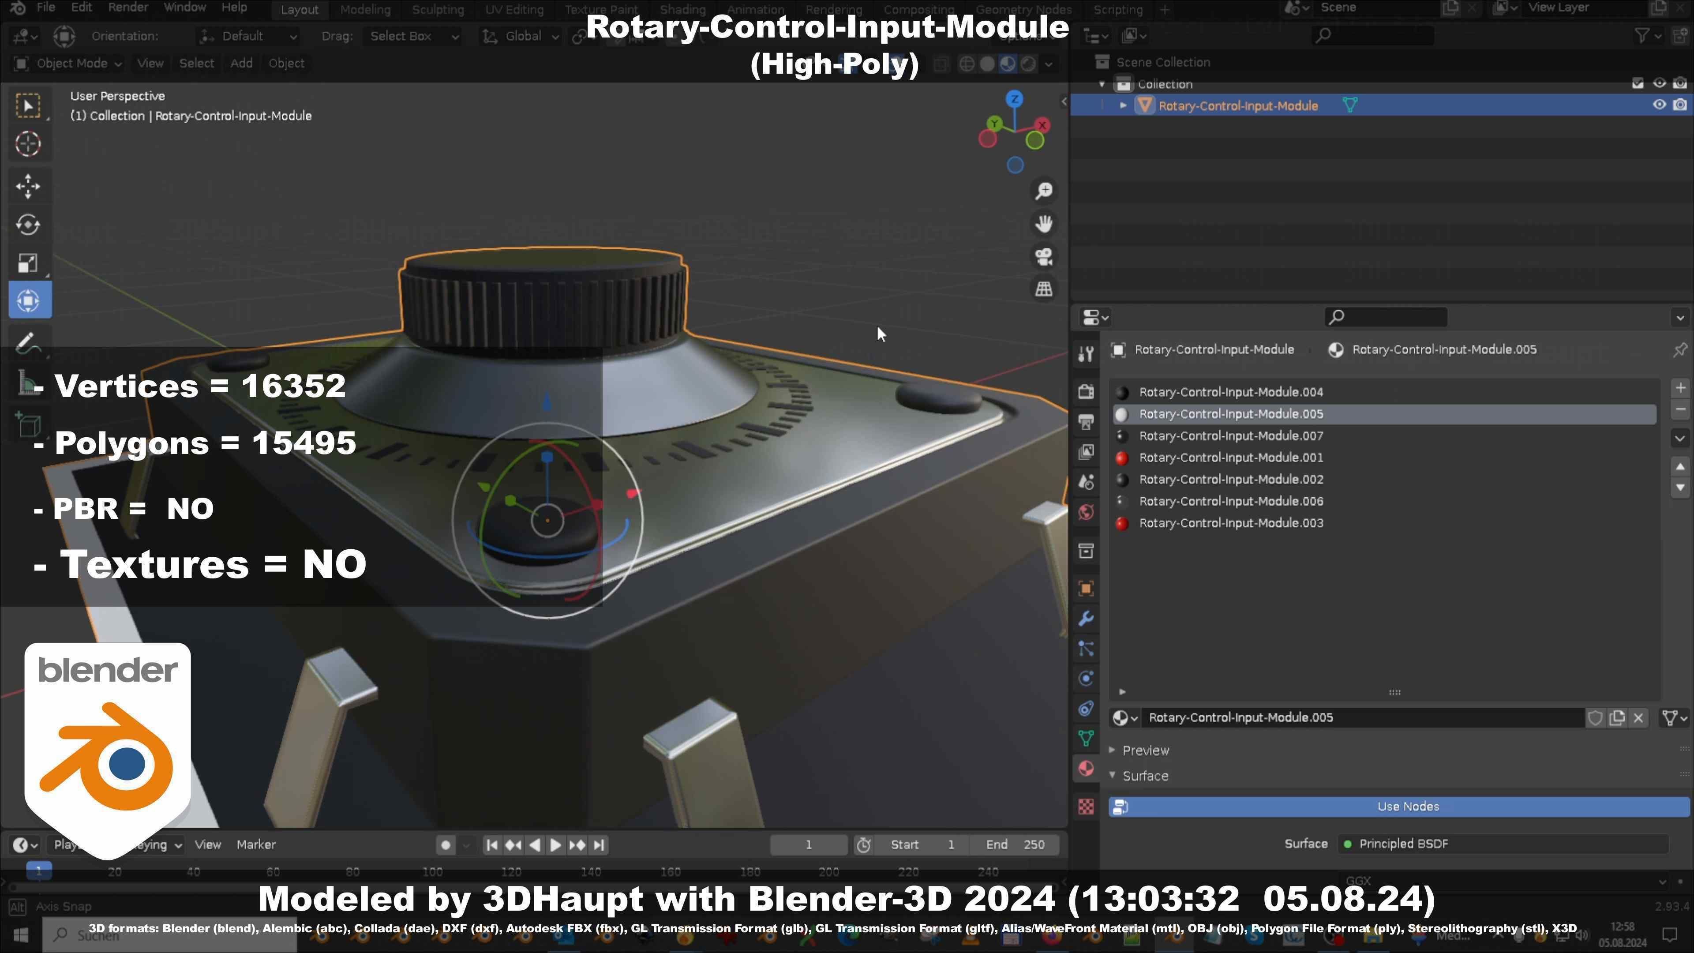This screenshot has width=1694, height=953.
Task: Select material slot Rotary-Control-Input-Module.001
Action: (x=1383, y=458)
